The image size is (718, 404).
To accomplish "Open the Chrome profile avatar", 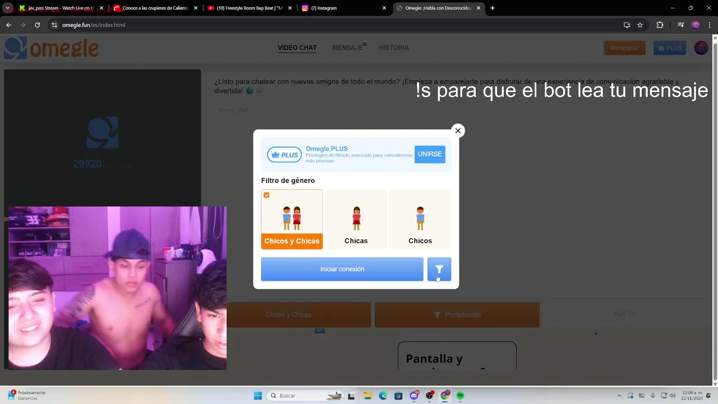I will click(696, 25).
